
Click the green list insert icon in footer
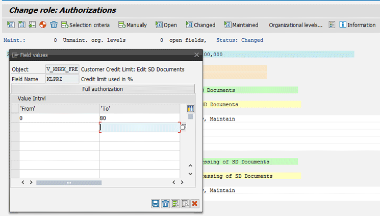pos(175,203)
